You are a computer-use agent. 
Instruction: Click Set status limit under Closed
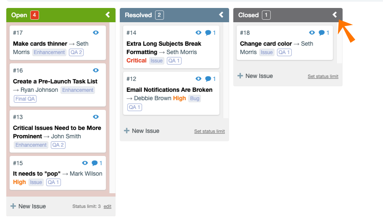tap(323, 76)
